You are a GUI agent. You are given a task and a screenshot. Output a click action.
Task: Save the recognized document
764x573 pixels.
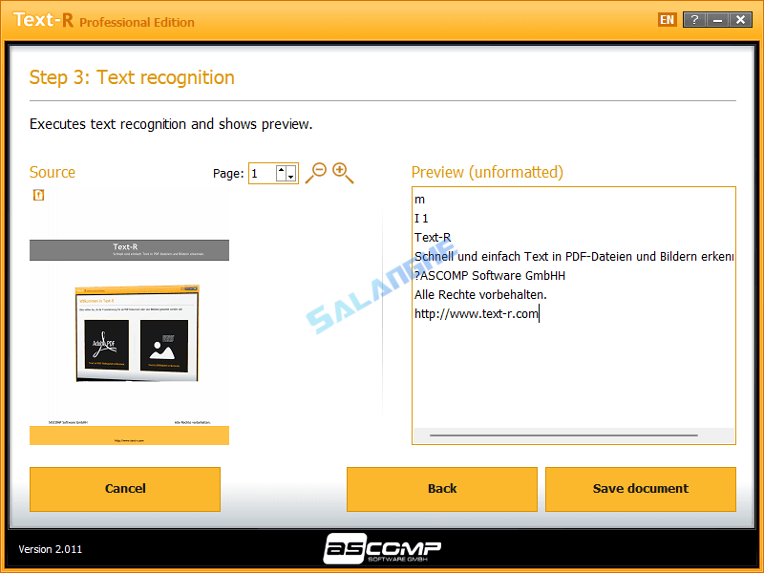pos(640,488)
